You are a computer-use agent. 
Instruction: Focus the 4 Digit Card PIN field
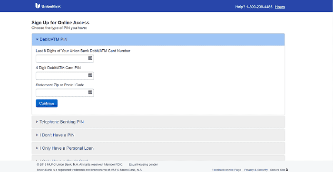coord(65,75)
